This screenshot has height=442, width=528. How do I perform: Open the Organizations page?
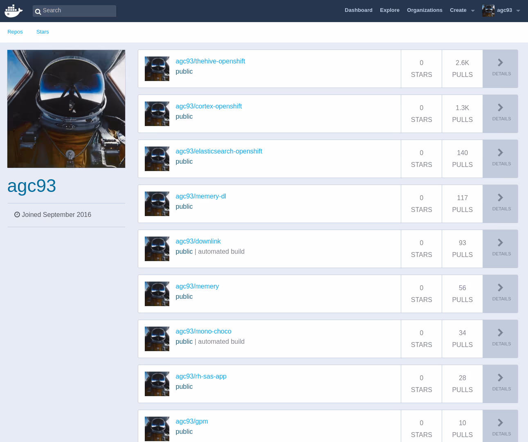(x=425, y=10)
